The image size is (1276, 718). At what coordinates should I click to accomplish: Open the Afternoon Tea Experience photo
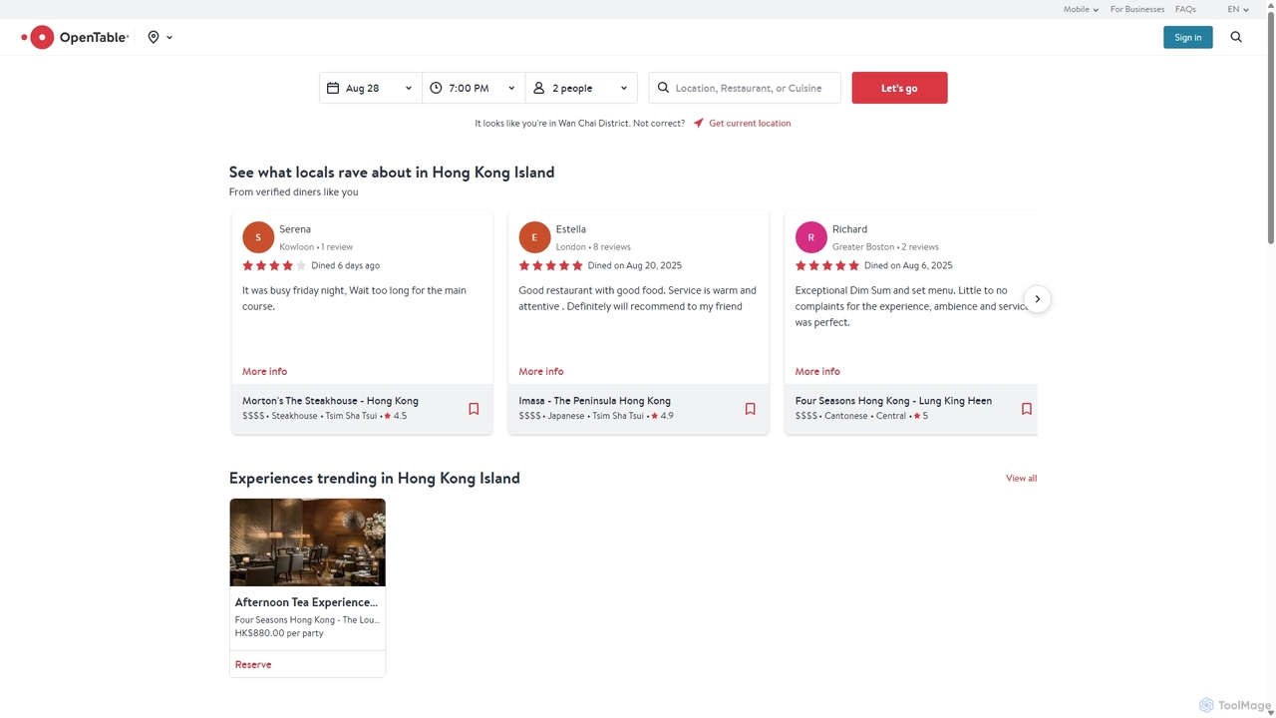tap(307, 542)
